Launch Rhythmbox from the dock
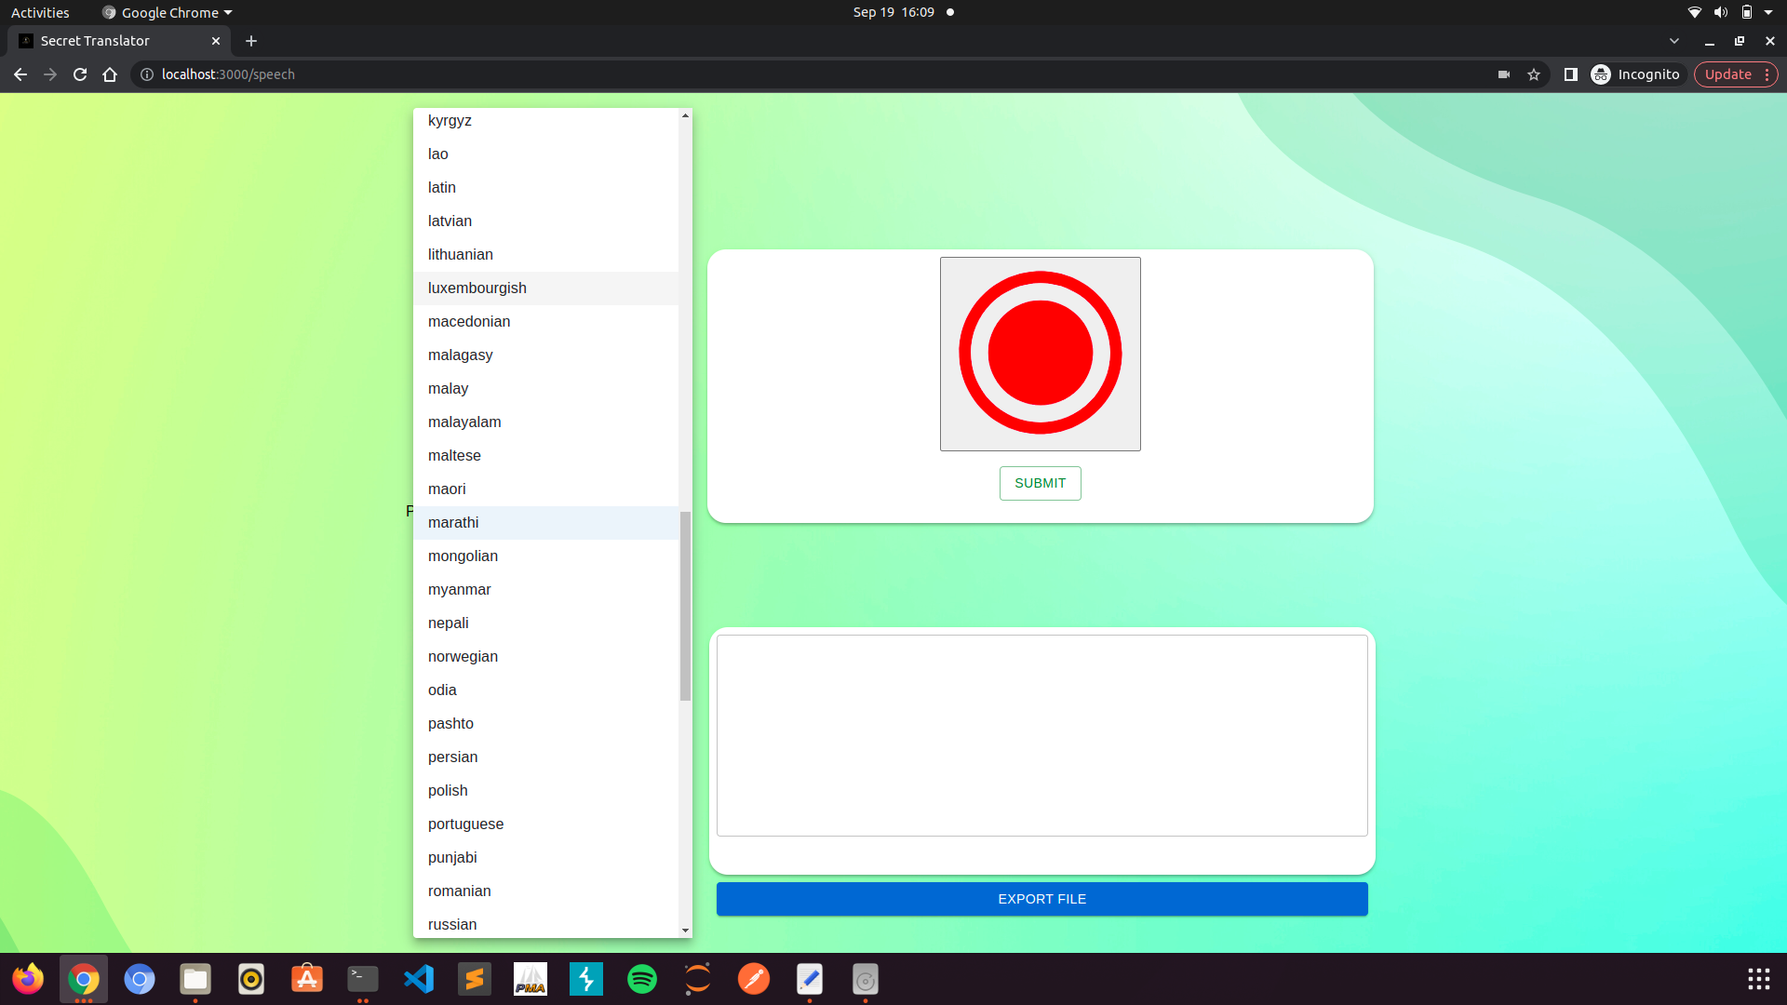Screen dimensions: 1787x1005 tap(251, 979)
